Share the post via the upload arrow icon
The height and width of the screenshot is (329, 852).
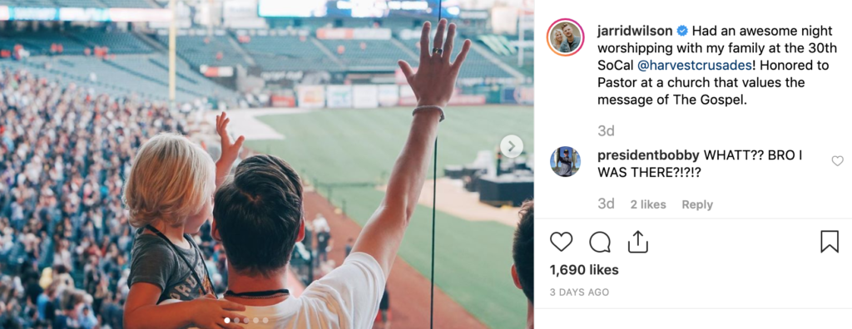(638, 242)
